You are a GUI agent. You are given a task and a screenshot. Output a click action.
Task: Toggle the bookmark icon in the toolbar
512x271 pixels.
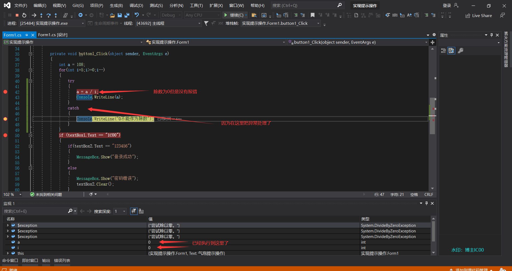pyautogui.click(x=313, y=15)
